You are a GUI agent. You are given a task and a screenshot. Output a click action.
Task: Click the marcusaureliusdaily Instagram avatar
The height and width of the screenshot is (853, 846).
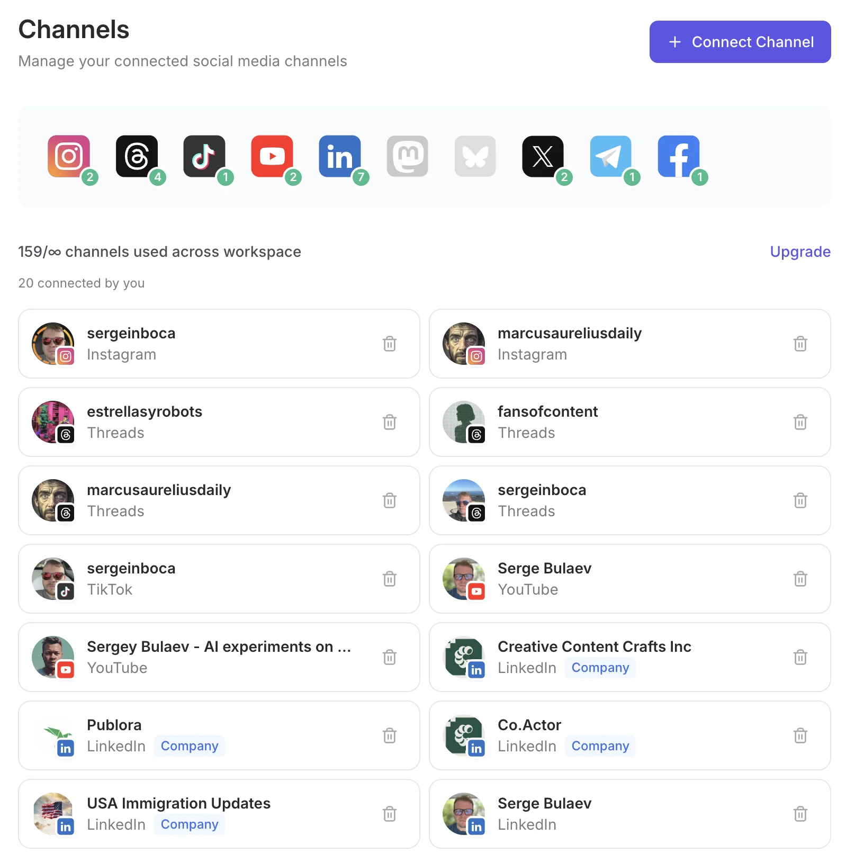coord(464,344)
